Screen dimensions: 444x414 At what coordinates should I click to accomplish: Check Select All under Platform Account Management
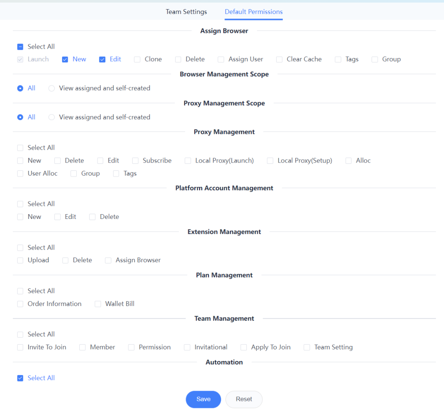pyautogui.click(x=20, y=204)
